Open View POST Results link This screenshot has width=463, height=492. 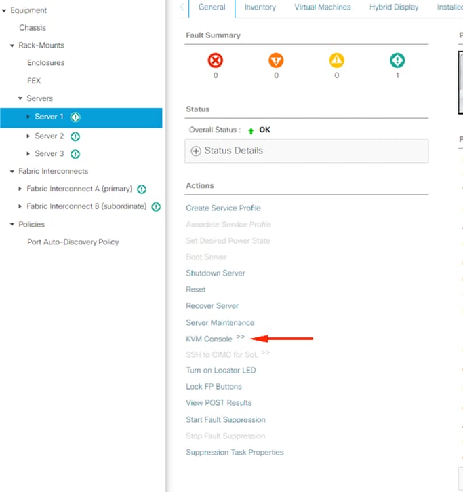219,403
